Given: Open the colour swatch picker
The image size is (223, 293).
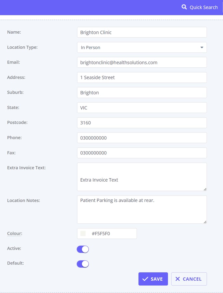Looking at the screenshot, I should pyautogui.click(x=83, y=233).
